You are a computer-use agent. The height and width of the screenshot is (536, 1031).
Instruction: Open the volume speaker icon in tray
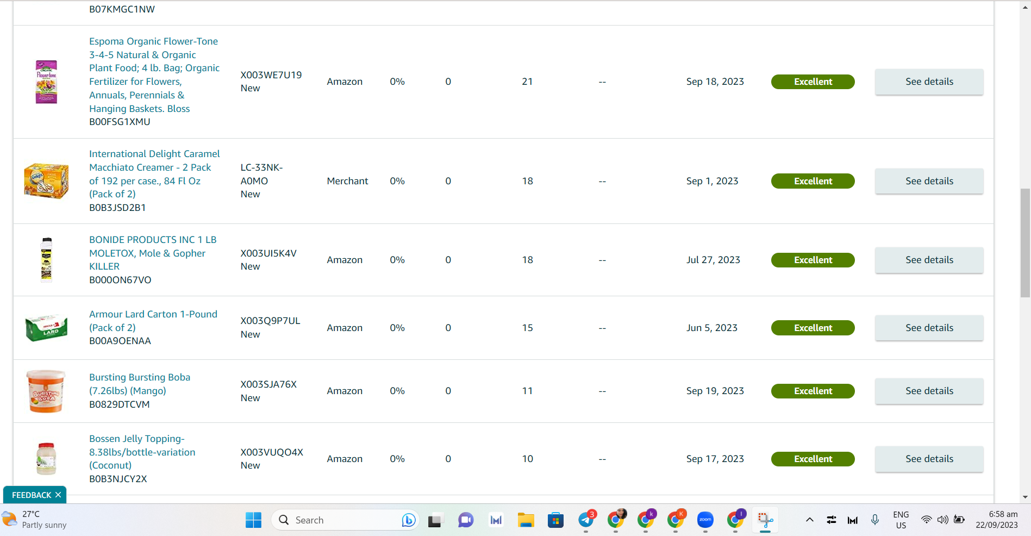pyautogui.click(x=943, y=520)
